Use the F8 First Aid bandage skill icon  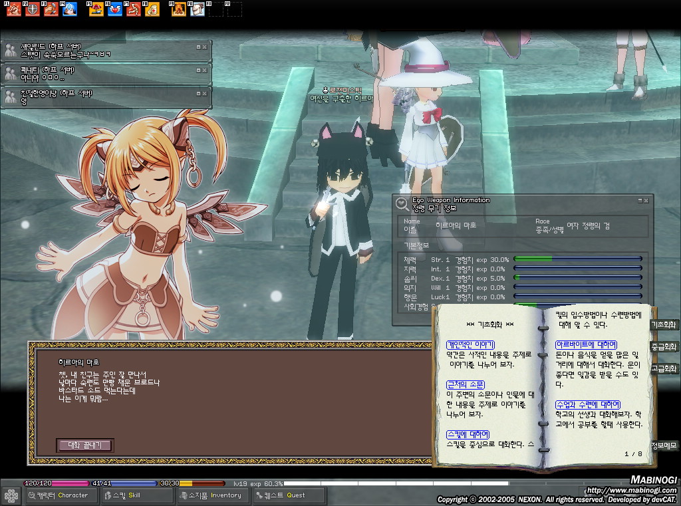pyautogui.click(x=152, y=9)
